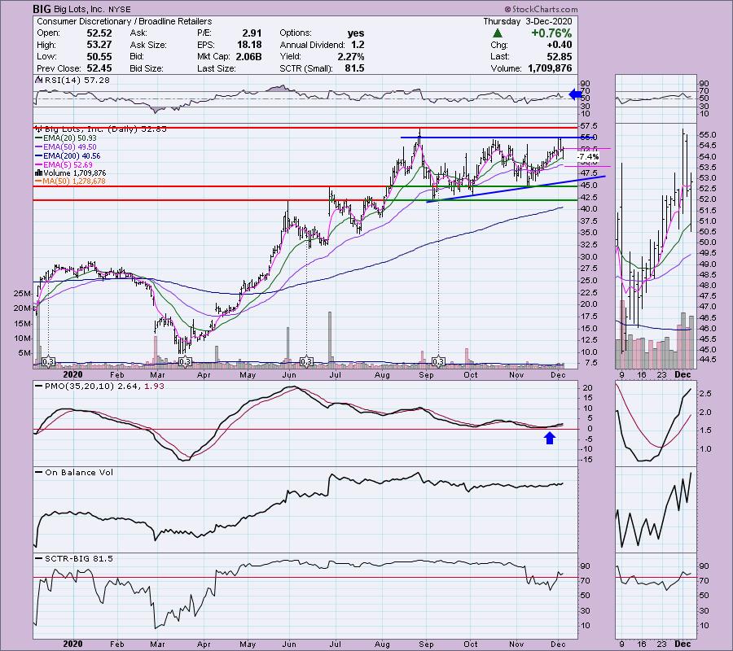
Task: Click the SCTR (Small) value 81.5 in the header
Action: pyautogui.click(x=355, y=68)
